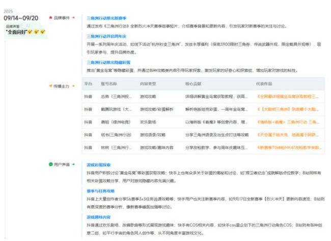Click the 2025 year label
Viewport: 331px width, 241px height.
click(8, 11)
